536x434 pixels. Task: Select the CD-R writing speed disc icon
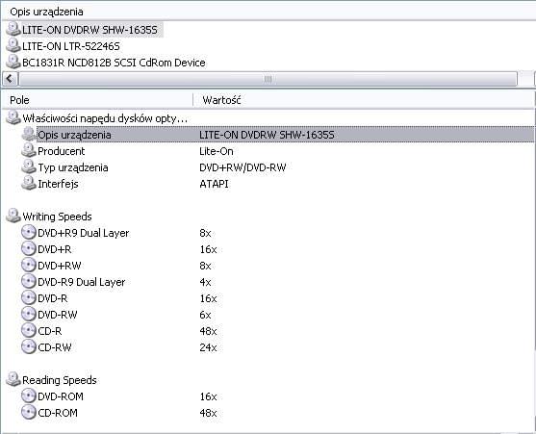click(28, 330)
